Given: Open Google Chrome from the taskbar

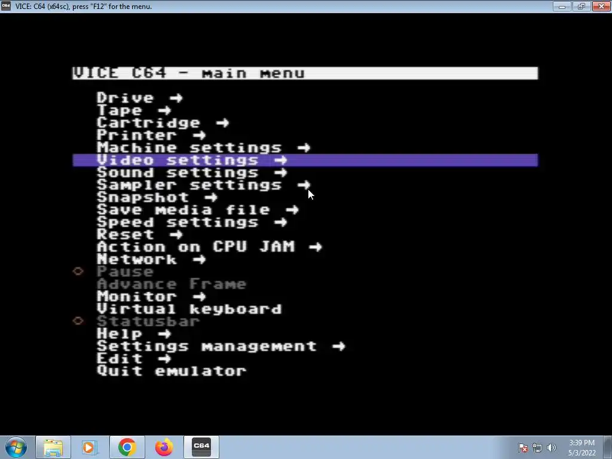Looking at the screenshot, I should (127, 447).
